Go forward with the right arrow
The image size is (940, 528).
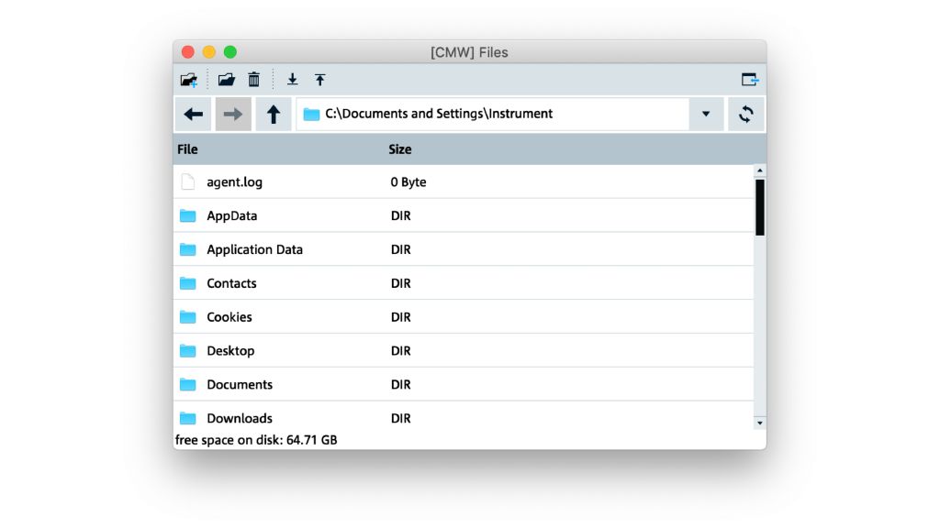tap(233, 115)
